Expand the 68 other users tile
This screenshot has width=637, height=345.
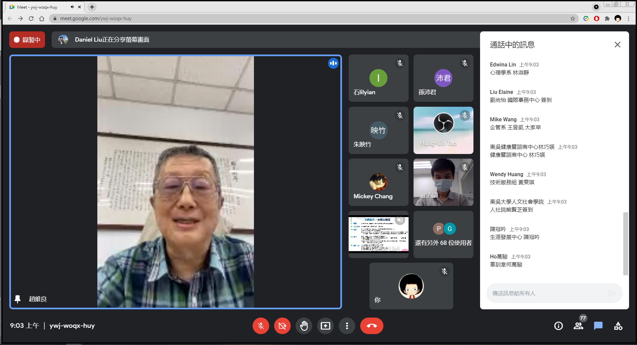coord(443,235)
